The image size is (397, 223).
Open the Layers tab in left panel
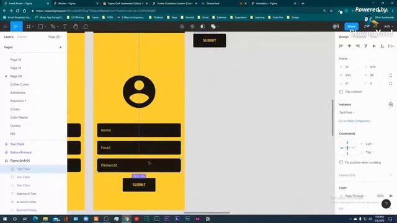click(9, 37)
